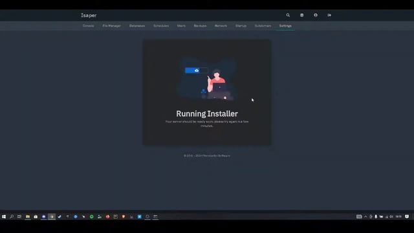Image resolution: width=414 pixels, height=233 pixels.
Task: Go to the Schedules tab
Action: (161, 26)
